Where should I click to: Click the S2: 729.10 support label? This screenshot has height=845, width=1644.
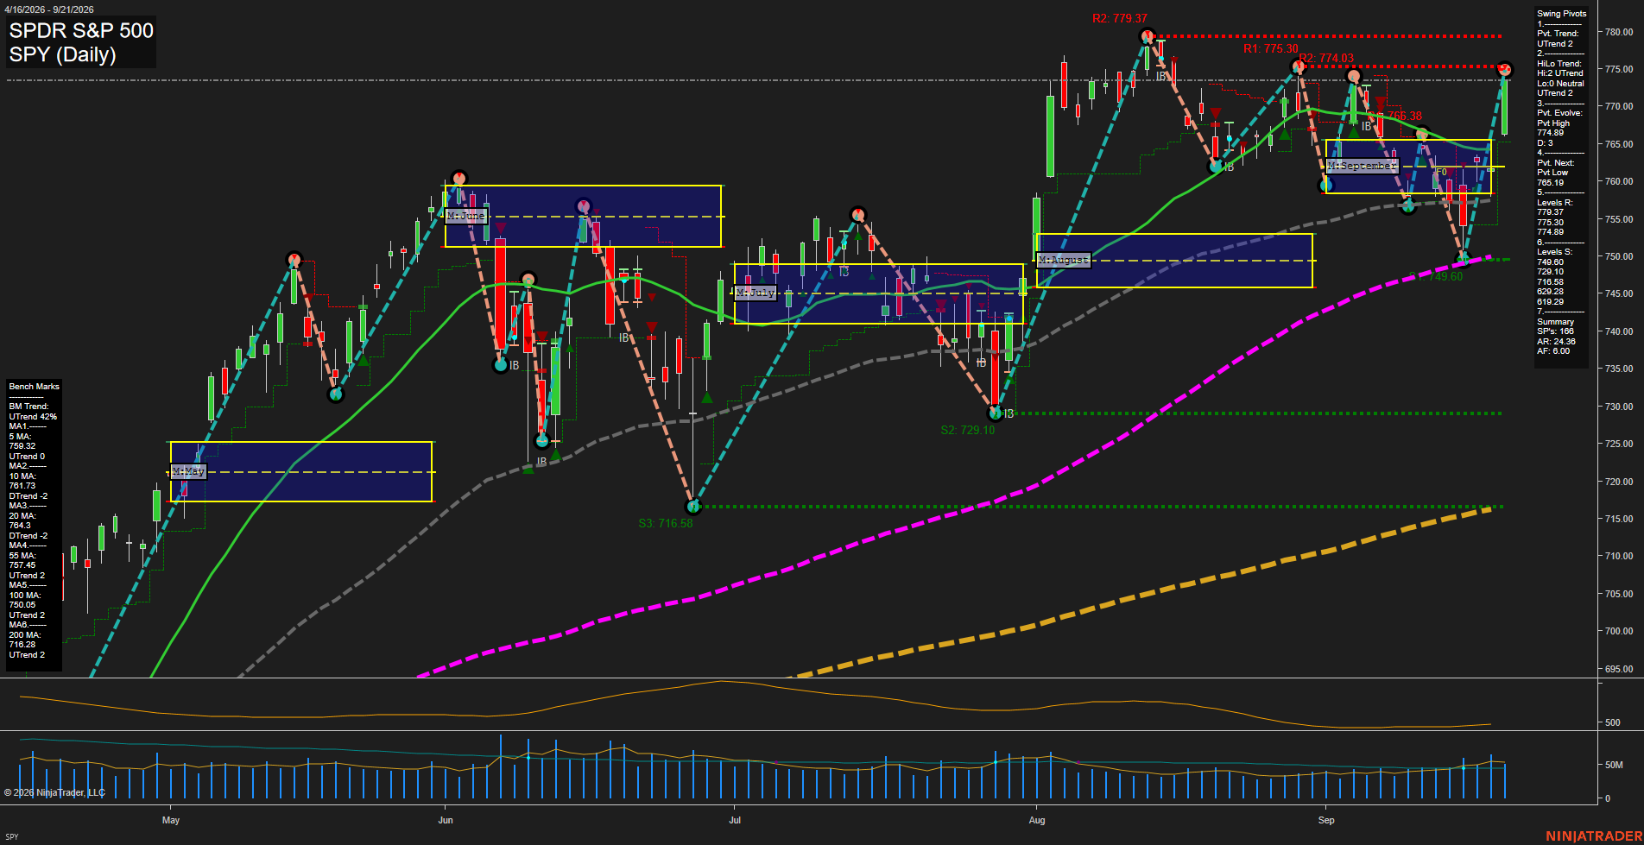coord(967,430)
